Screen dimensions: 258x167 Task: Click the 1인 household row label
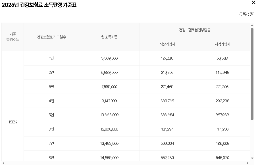pos(51,58)
